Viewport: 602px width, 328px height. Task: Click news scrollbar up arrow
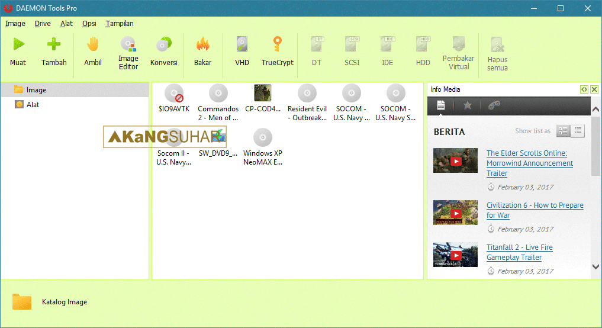[x=596, y=110]
